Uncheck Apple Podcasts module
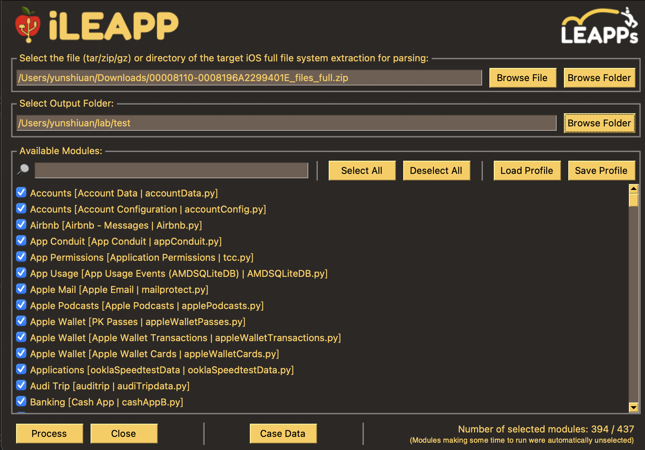This screenshot has height=450, width=645. [22, 305]
